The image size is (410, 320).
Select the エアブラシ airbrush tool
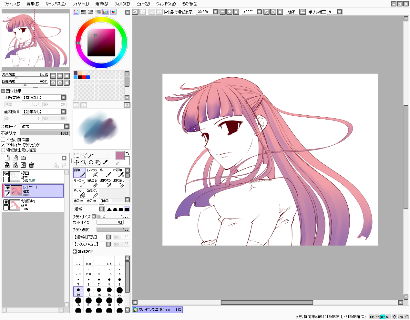pyautogui.click(x=92, y=173)
